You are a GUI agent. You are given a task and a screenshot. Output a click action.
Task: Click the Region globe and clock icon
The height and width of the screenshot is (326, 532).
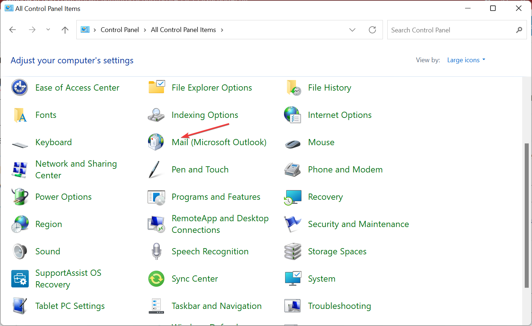20,224
